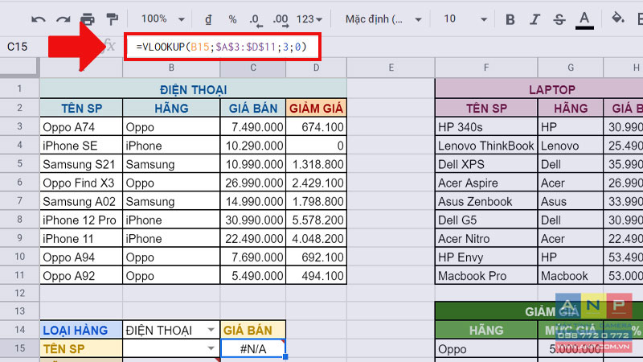Select column F header

point(486,68)
